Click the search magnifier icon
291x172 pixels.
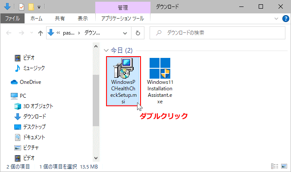click(159, 33)
